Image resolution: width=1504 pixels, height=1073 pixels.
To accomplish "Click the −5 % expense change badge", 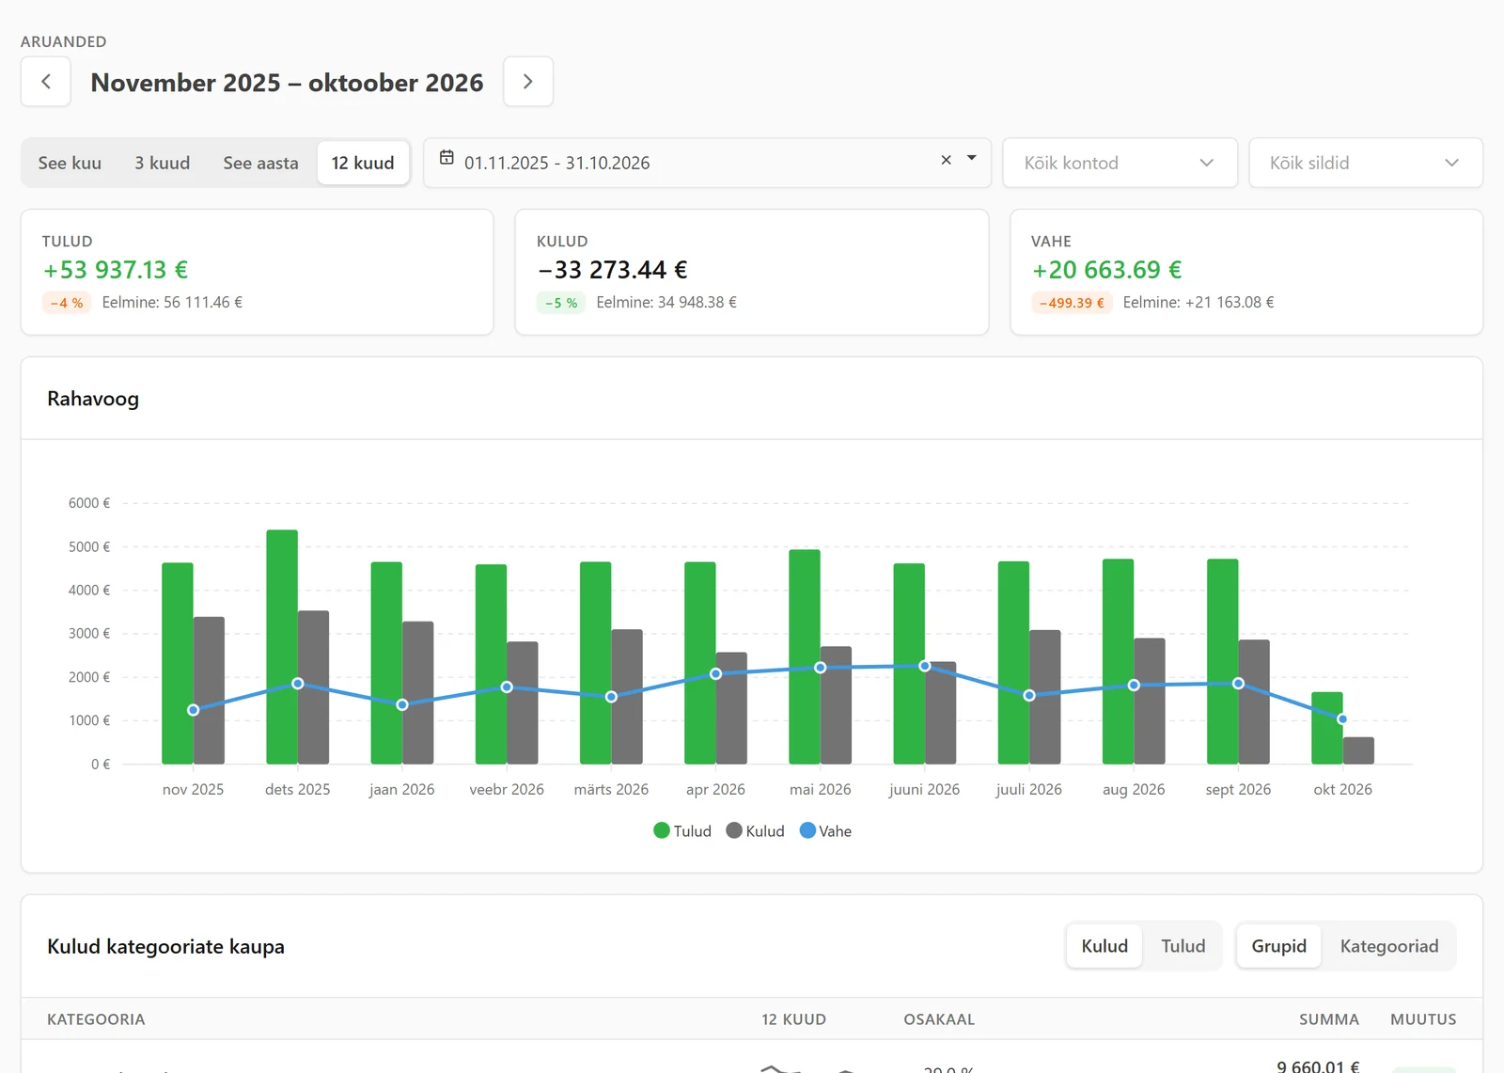I will tap(561, 303).
